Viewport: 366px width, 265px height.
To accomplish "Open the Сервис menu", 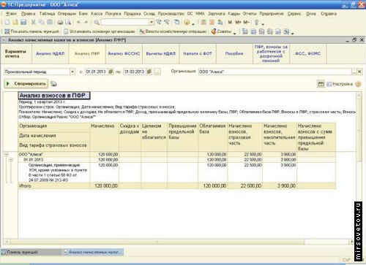I will click(294, 14).
